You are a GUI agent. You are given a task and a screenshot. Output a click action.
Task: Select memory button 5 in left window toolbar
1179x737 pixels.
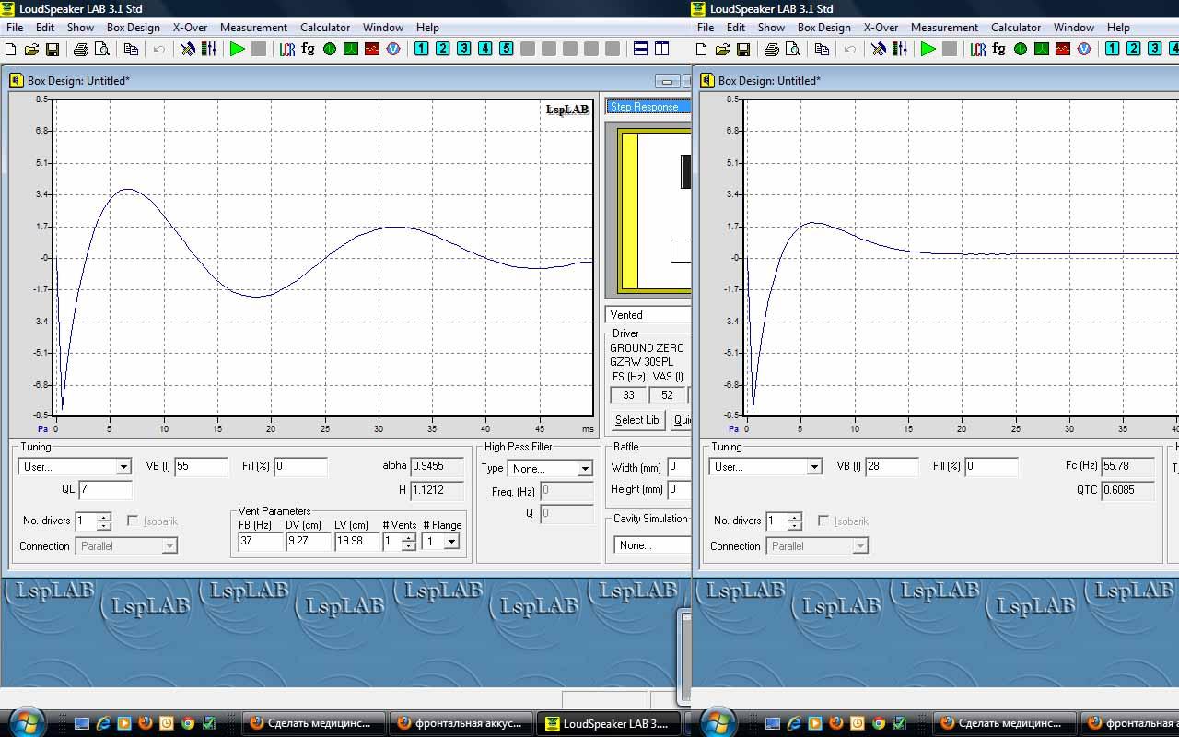(x=507, y=49)
